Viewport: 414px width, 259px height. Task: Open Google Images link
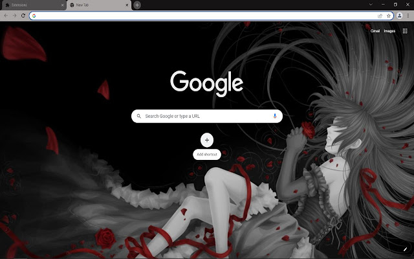tap(389, 31)
